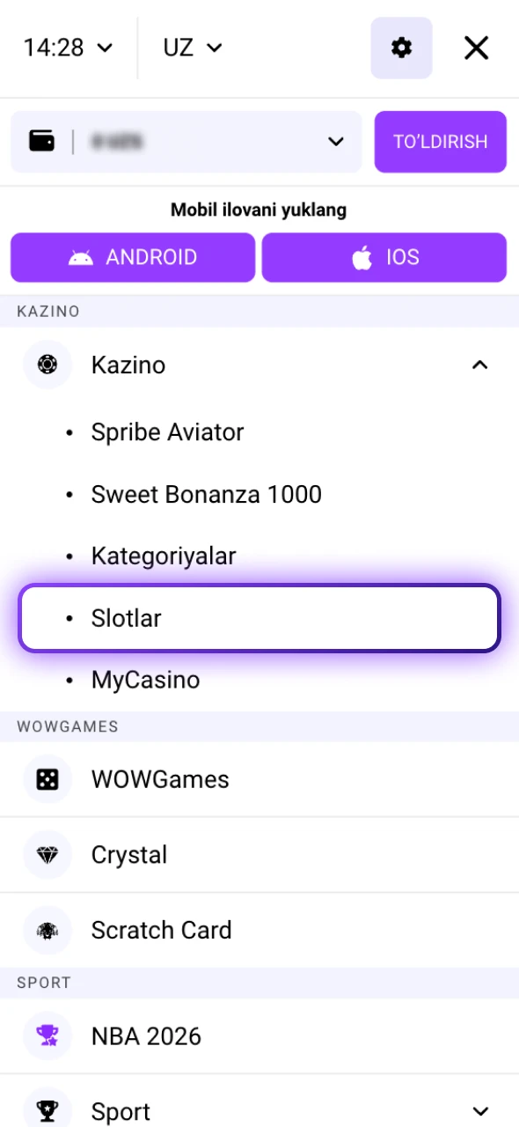Select the Sport trophy icon
519x1127 pixels.
click(x=47, y=1108)
